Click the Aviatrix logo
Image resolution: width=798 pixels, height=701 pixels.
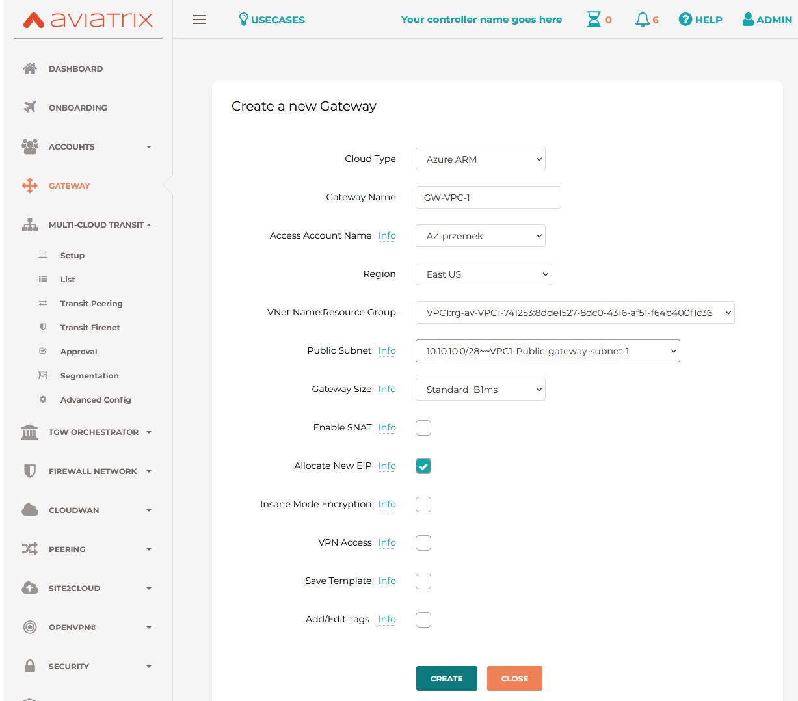tap(88, 20)
